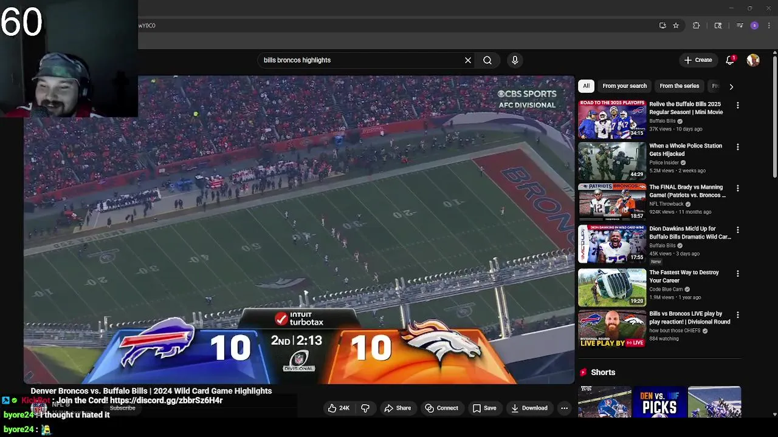The image size is (778, 437).
Task: Select the From your search chip
Action: [624, 86]
